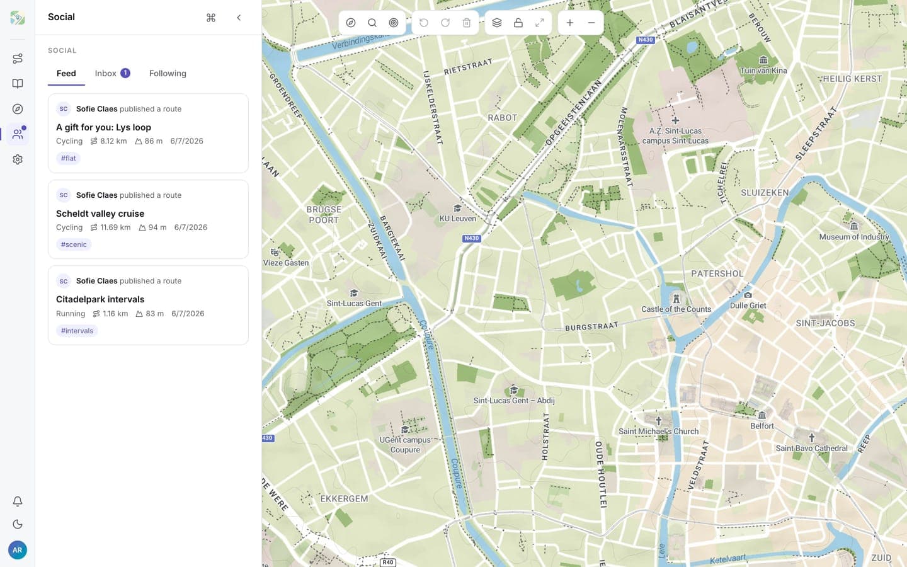
Task: Click Sofie Claes avatar on Lys loop card
Action: point(64,109)
